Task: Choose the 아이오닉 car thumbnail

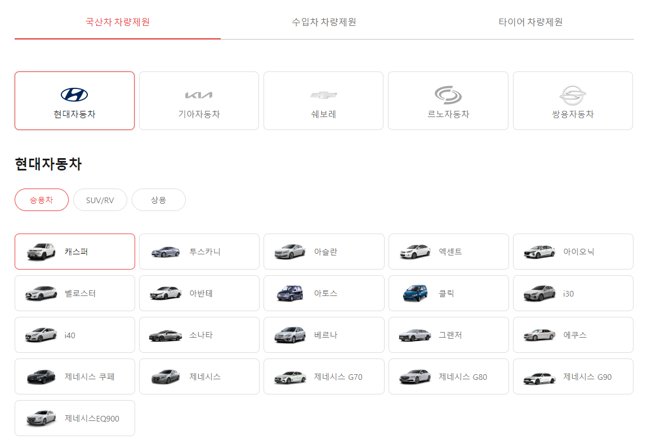Action: click(539, 252)
